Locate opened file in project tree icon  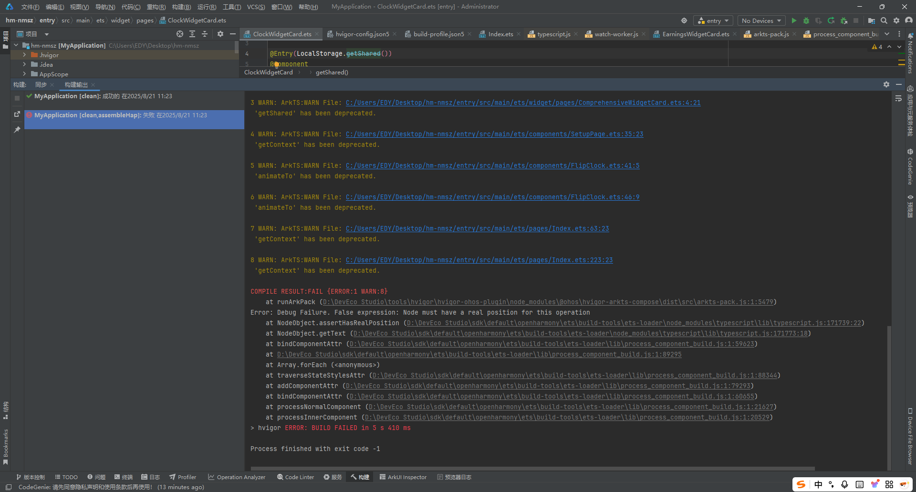point(180,34)
